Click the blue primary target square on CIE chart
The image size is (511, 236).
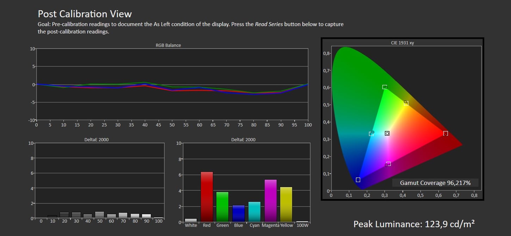pos(358,180)
